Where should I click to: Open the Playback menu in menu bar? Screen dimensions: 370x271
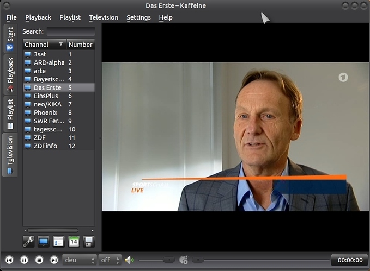coord(38,17)
